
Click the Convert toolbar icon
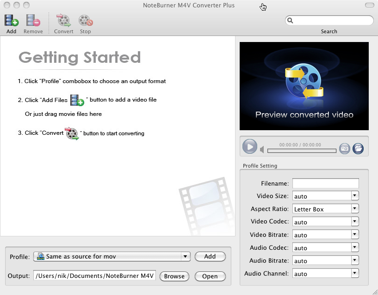(63, 20)
